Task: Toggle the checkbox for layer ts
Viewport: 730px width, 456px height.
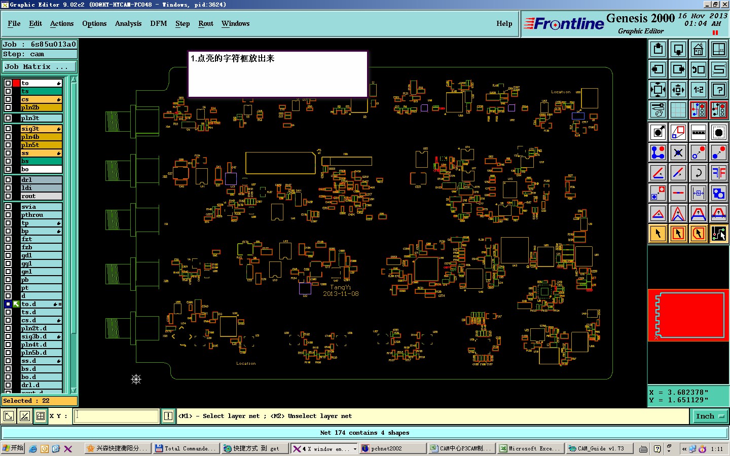Action: pyautogui.click(x=8, y=91)
